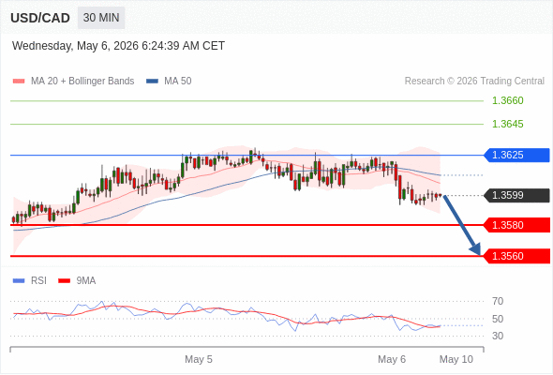Click the MA 50 blue legend swatch
This screenshot has width=553, height=375.
tap(152, 82)
